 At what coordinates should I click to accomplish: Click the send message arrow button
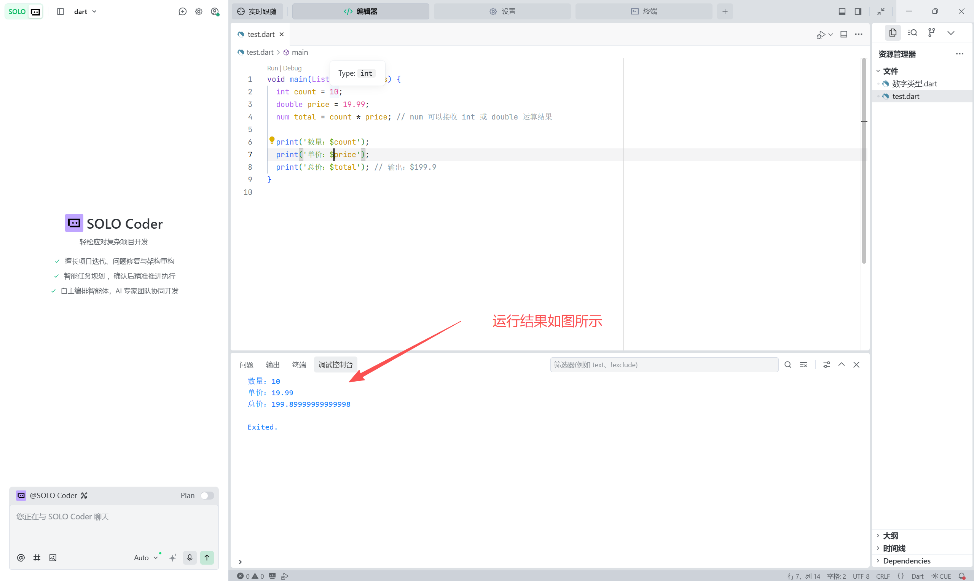tap(207, 557)
